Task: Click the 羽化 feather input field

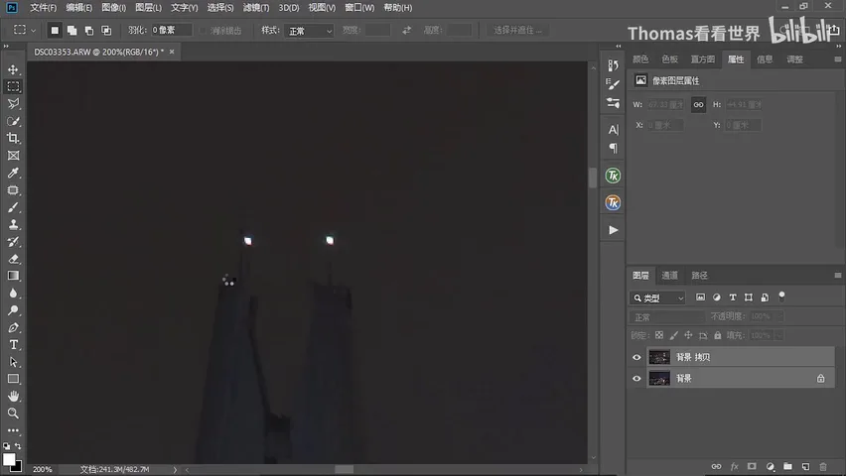Action: 171,30
